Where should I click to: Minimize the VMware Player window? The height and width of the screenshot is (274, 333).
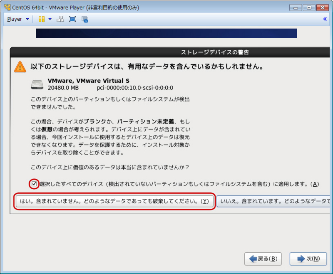click(296, 7)
